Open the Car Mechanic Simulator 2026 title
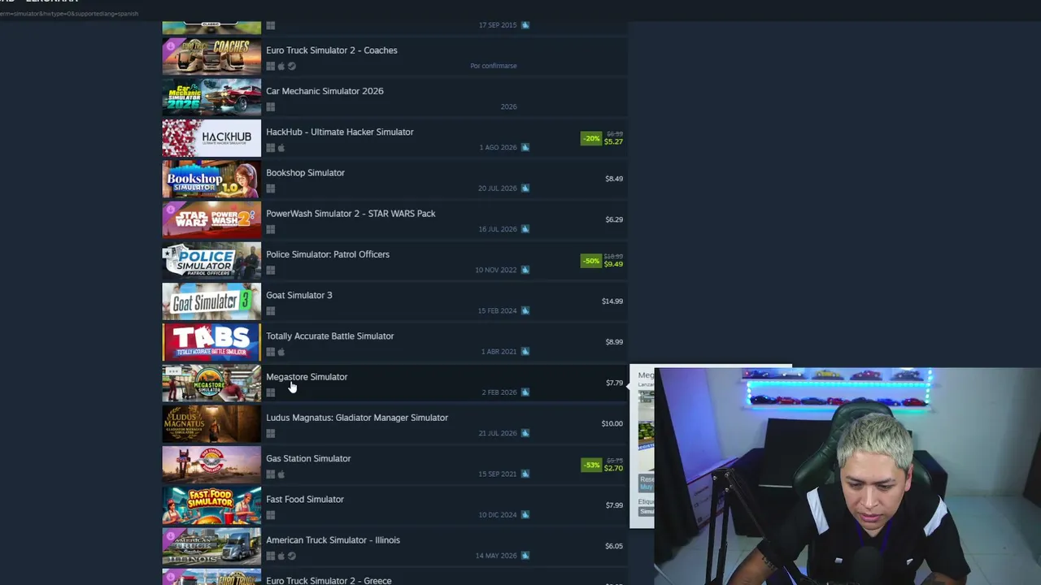Screen dimensions: 1041x585 324,91
